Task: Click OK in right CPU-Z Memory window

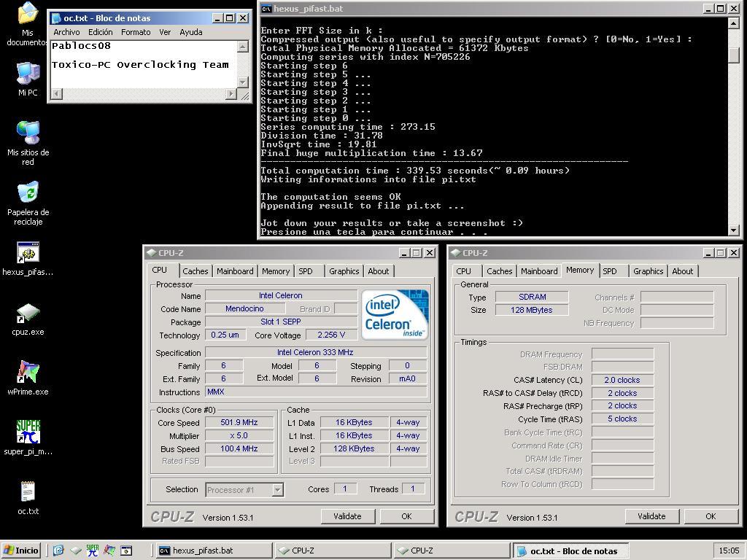Action: click(711, 516)
